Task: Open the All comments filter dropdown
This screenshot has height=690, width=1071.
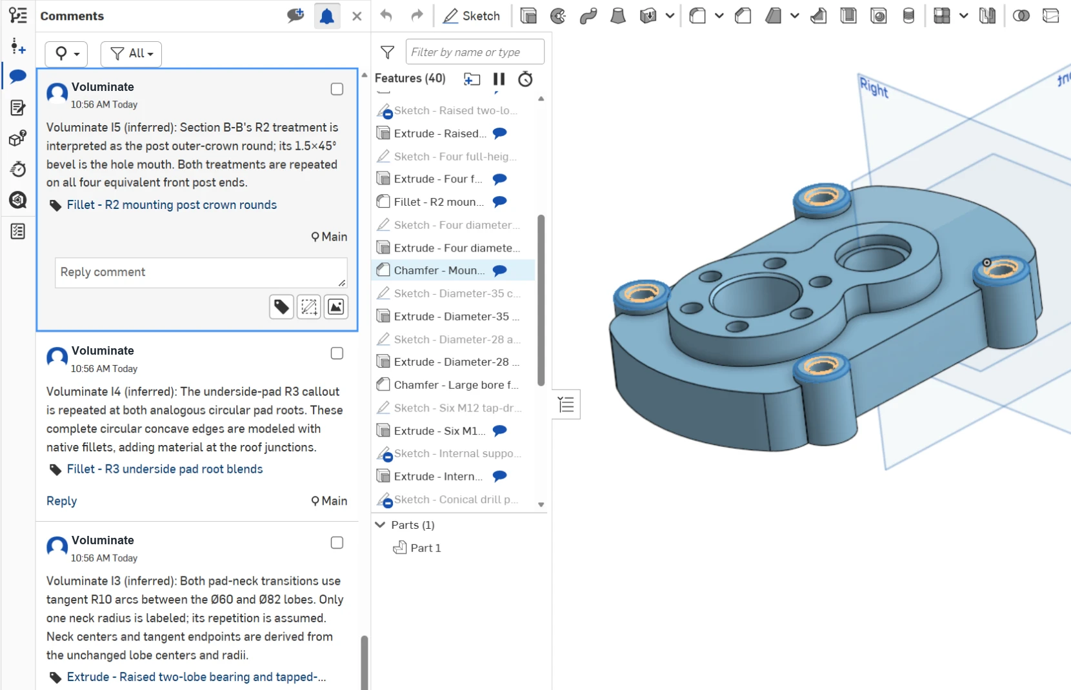Action: pos(131,54)
